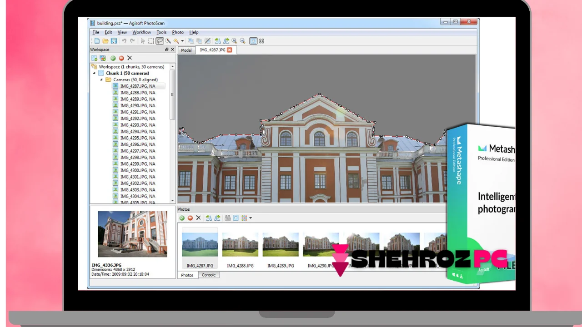Close the IMG_4287.JPG tab
The height and width of the screenshot is (327, 582).
tap(230, 50)
